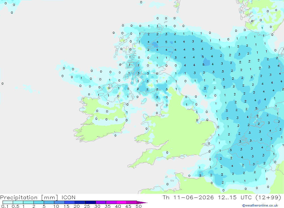
Task: Select the 20–25 mm dark blue swatch
Action: pyautogui.click(x=80, y=202)
